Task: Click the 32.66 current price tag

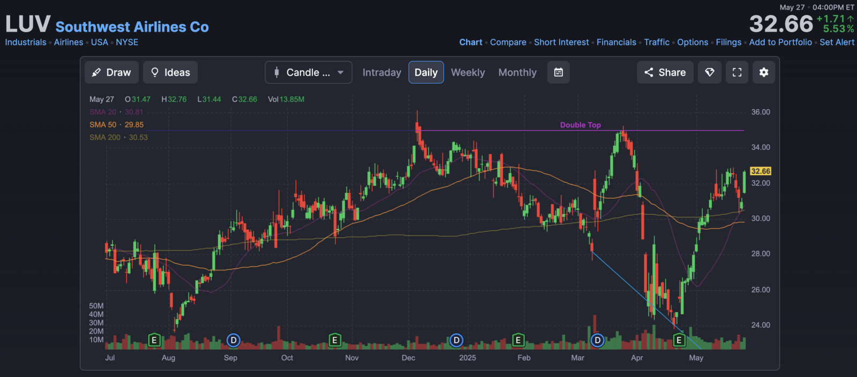Action: [761, 171]
